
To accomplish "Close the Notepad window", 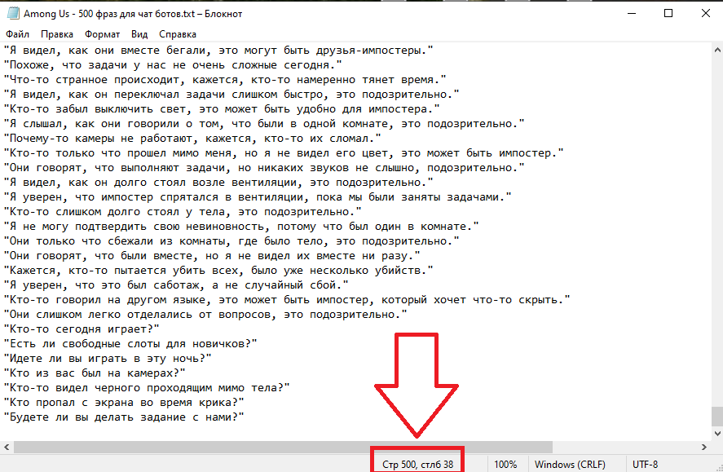I will click(x=706, y=13).
